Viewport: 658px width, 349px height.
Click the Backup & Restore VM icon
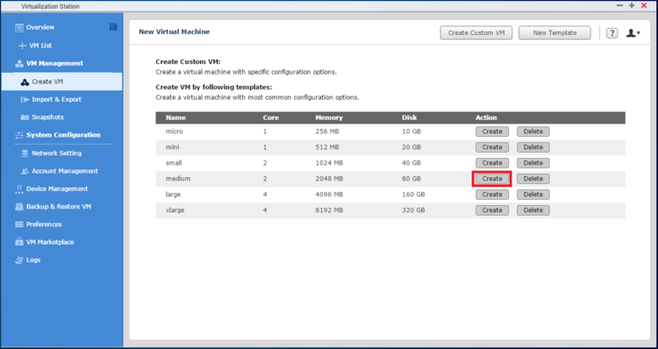(19, 207)
